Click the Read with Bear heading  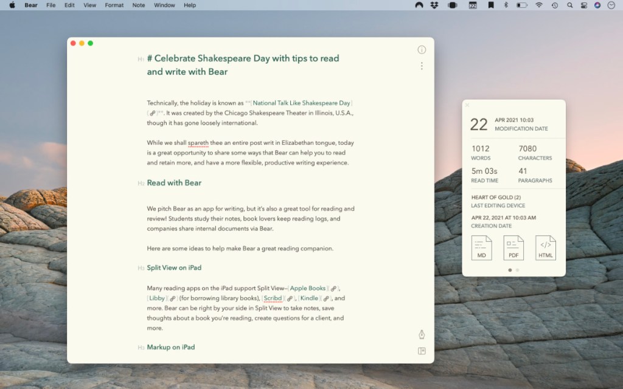174,183
